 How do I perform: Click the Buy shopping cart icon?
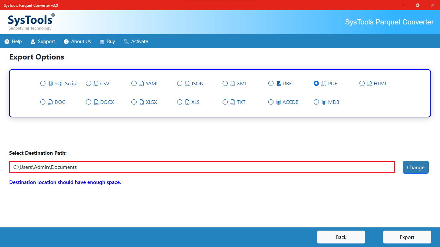point(102,41)
